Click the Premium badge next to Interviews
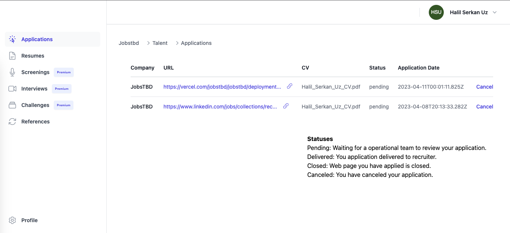Screen dimensions: 510x233 tap(61, 89)
